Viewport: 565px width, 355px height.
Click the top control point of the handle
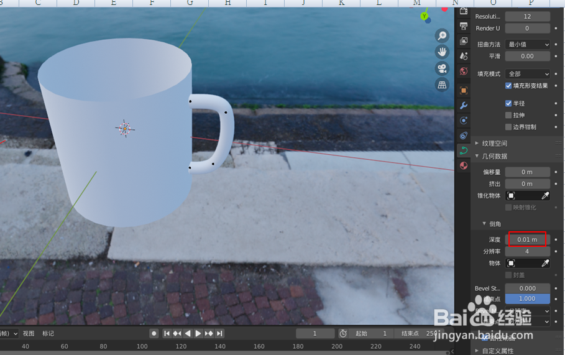pos(190,101)
